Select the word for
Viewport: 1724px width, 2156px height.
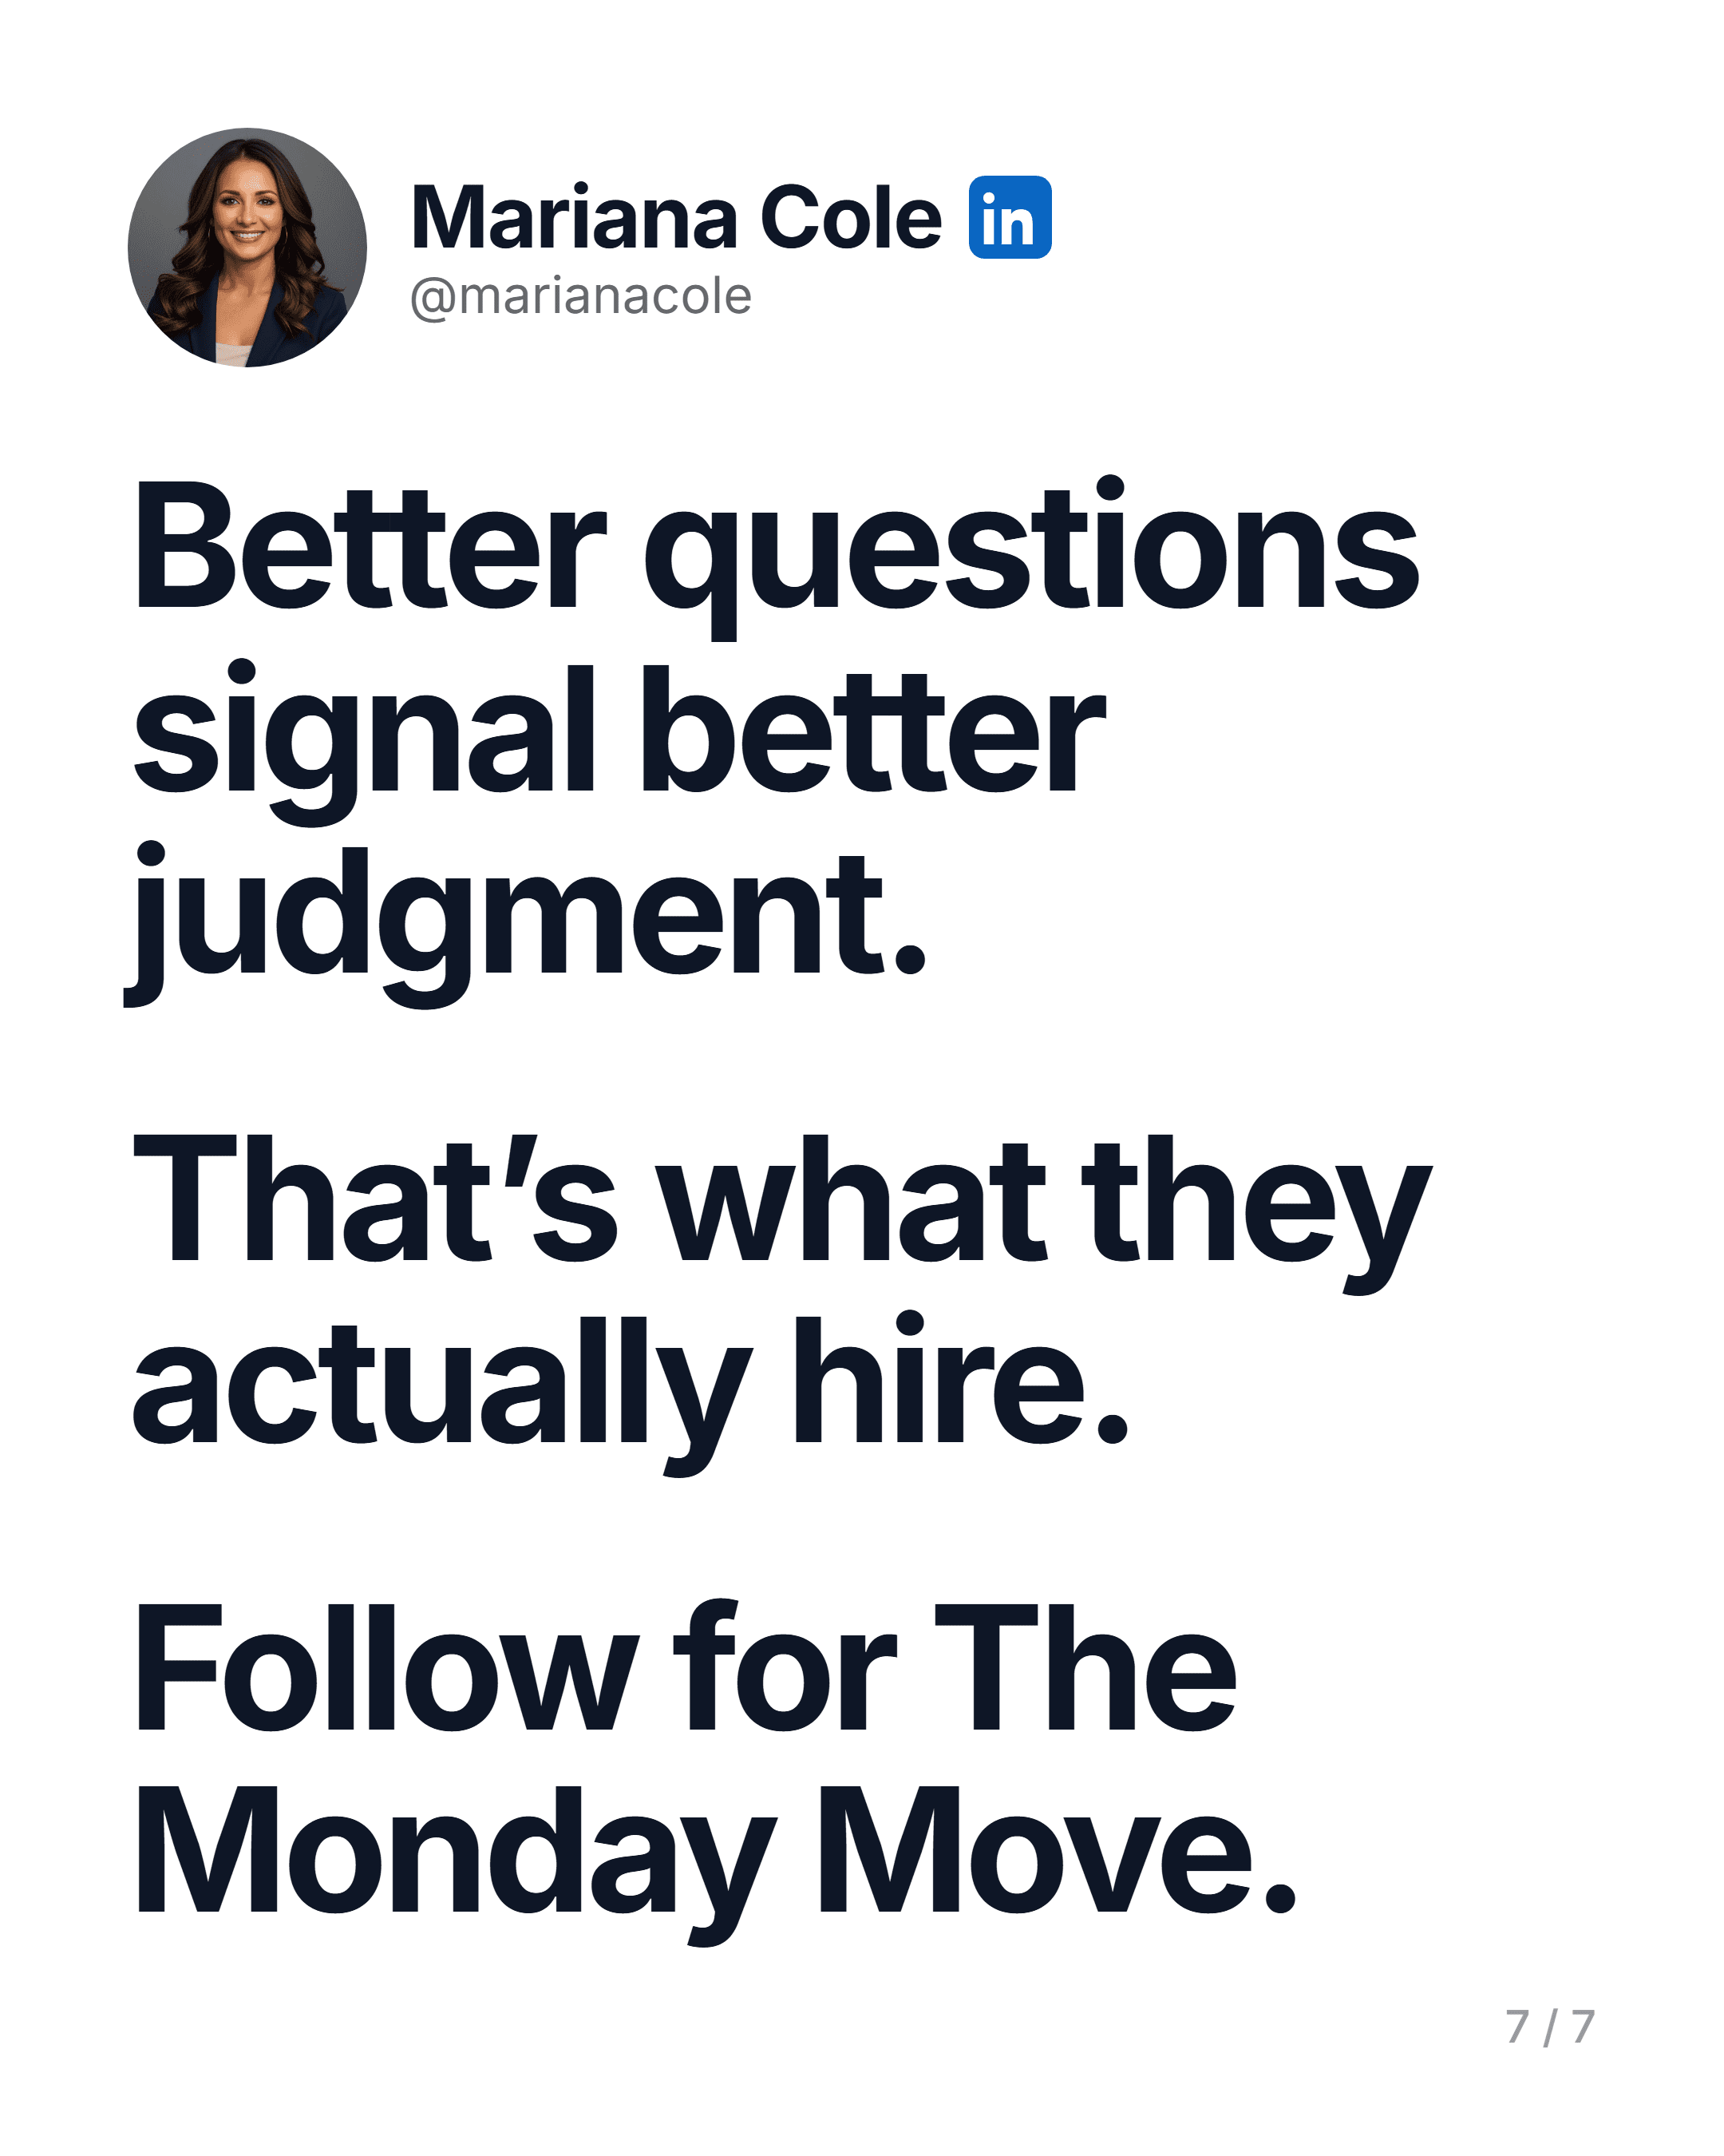[x=784, y=1664]
